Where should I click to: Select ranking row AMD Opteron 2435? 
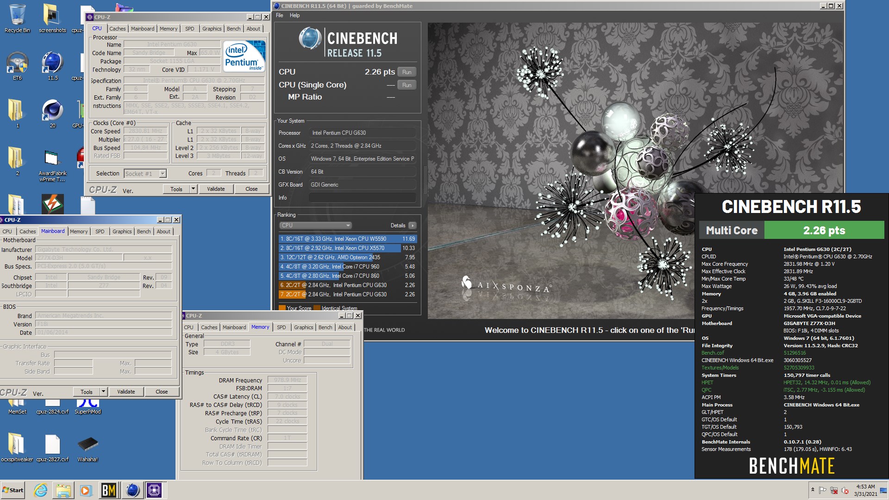click(x=347, y=257)
